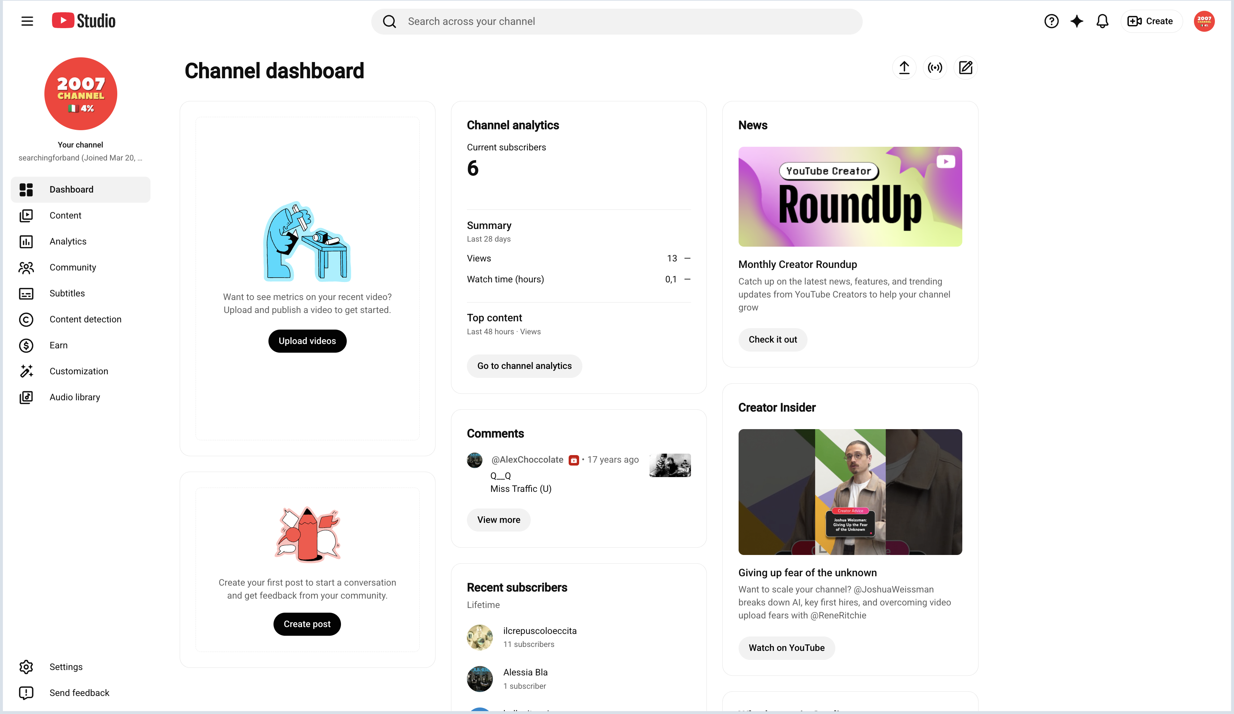Click View more under Comments
The height and width of the screenshot is (714, 1234).
[499, 520]
